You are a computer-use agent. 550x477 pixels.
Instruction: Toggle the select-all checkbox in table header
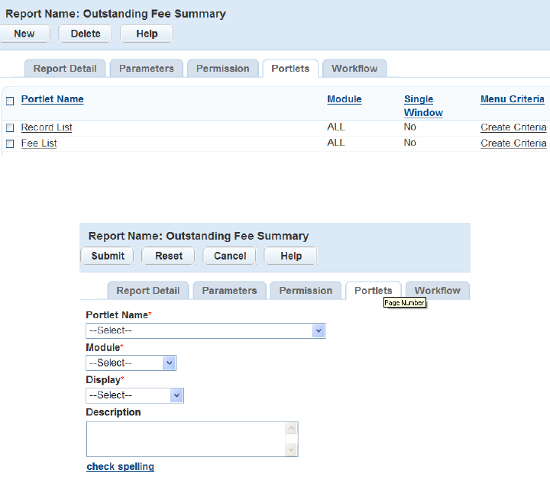11,101
